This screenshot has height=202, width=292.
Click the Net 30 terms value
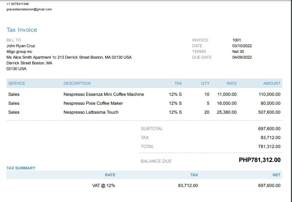click(238, 51)
